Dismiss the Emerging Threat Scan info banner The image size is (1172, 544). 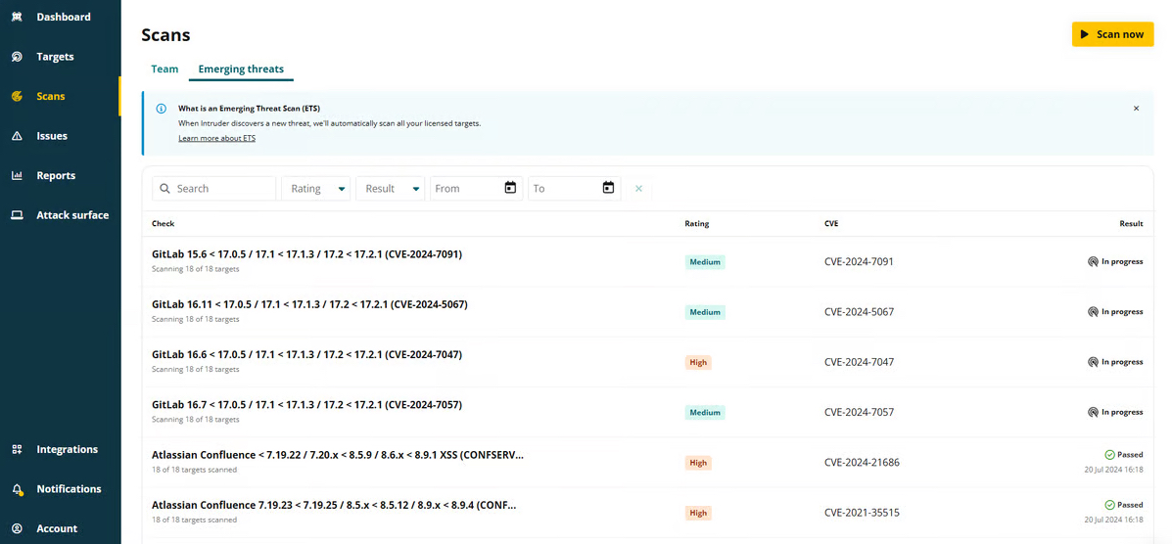pos(1136,109)
